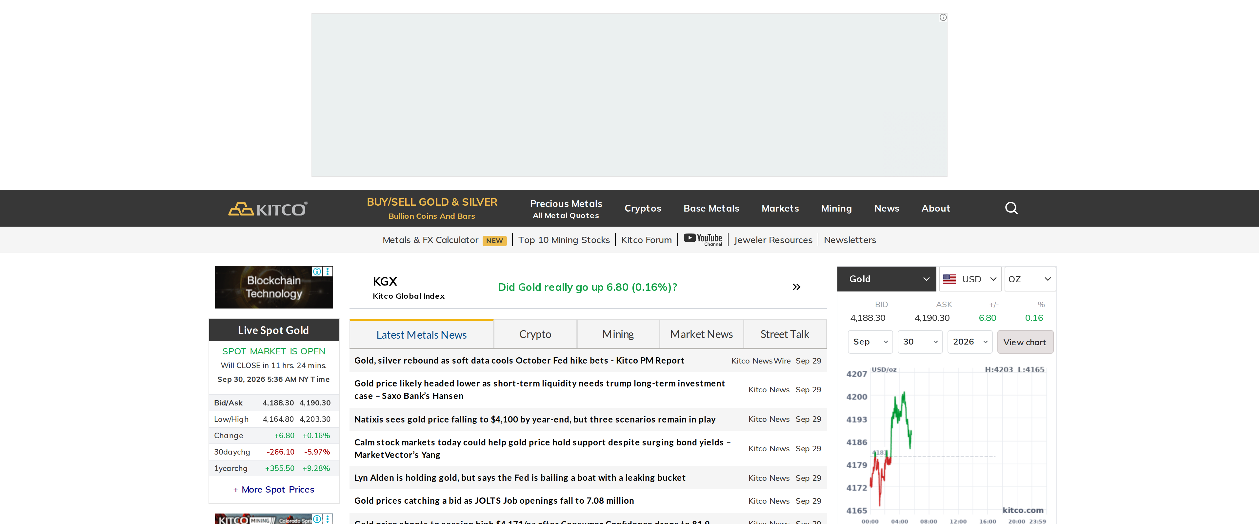This screenshot has width=1259, height=524.
Task: Open the Blockchain Technology ad thumbnail
Action: point(274,287)
